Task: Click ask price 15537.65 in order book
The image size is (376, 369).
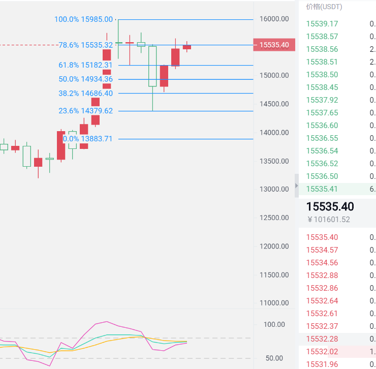Action: 322,113
